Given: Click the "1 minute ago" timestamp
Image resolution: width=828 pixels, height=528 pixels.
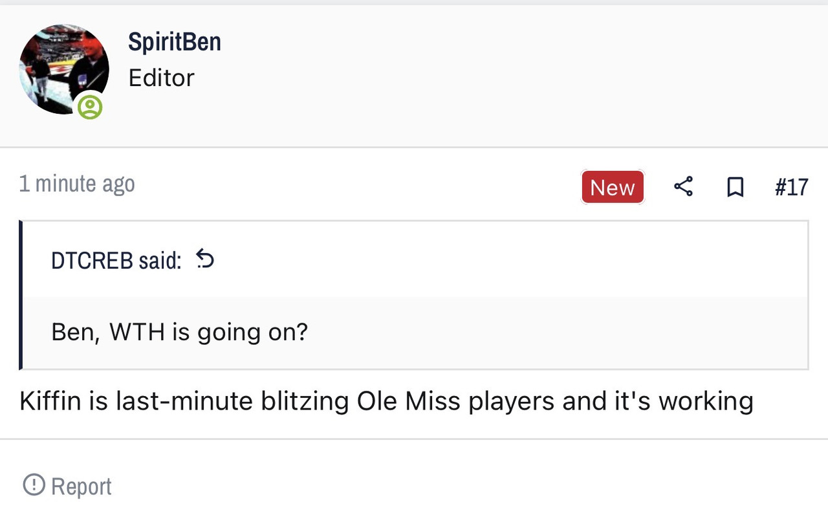Looking at the screenshot, I should click(x=77, y=184).
